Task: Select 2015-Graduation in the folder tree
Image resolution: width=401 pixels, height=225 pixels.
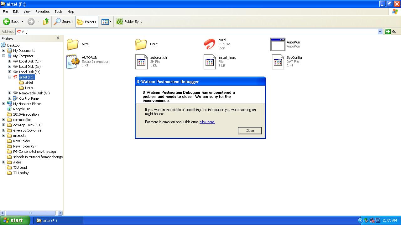Action: pyautogui.click(x=26, y=114)
